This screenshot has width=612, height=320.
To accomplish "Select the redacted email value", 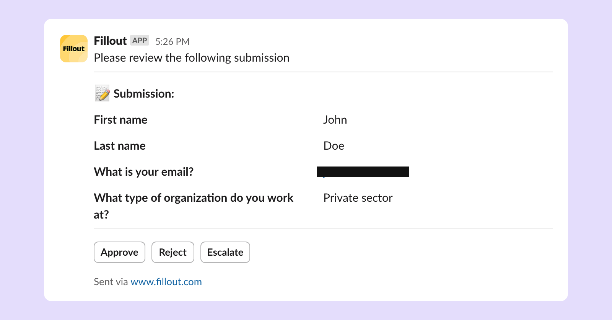I will pyautogui.click(x=363, y=172).
